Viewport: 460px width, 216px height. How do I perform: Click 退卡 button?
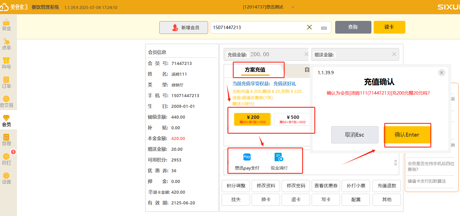click(x=296, y=200)
